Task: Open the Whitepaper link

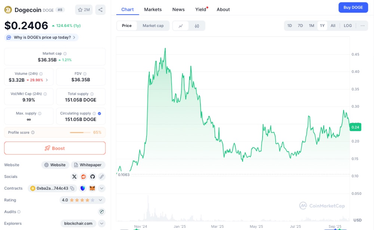Action: pyautogui.click(x=88, y=165)
